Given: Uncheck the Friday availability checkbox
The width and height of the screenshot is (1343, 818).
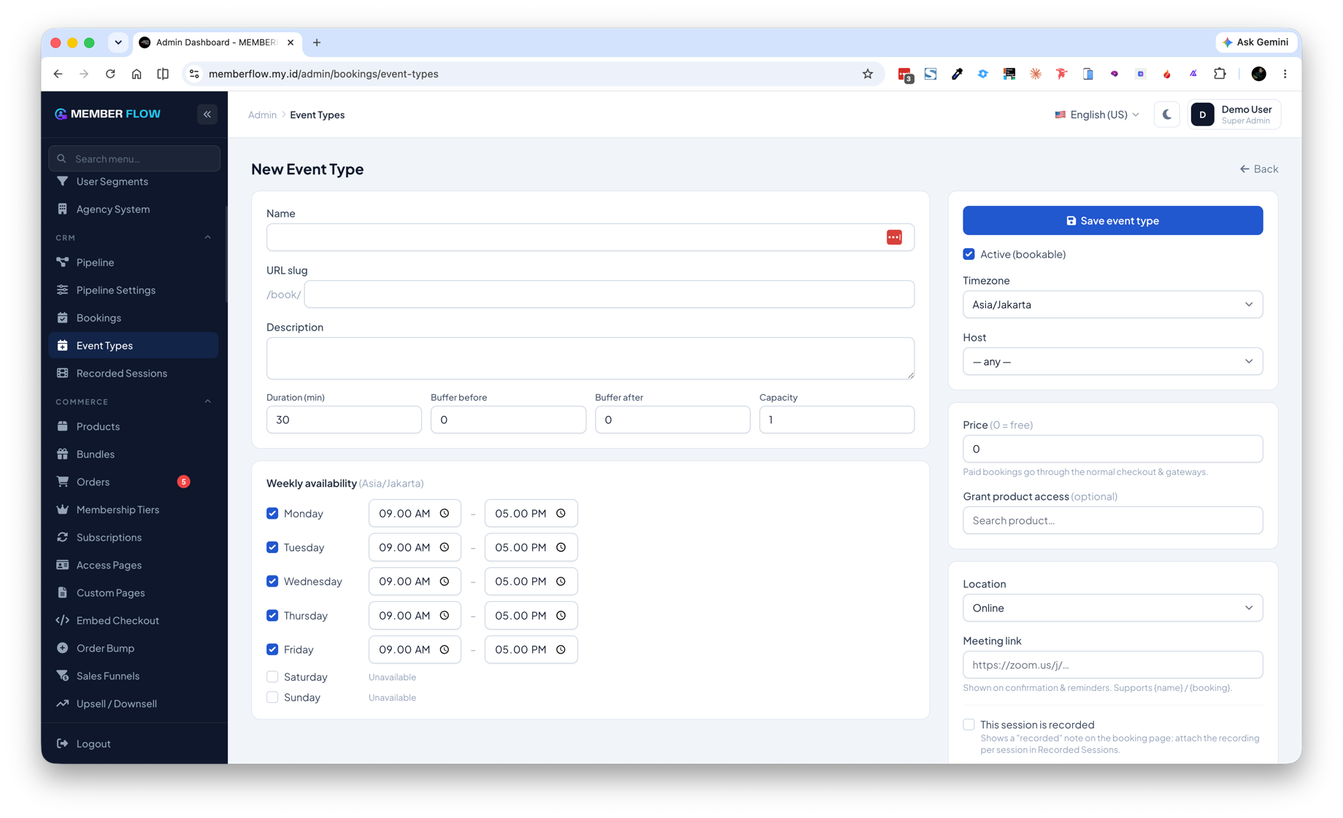Looking at the screenshot, I should point(272,649).
